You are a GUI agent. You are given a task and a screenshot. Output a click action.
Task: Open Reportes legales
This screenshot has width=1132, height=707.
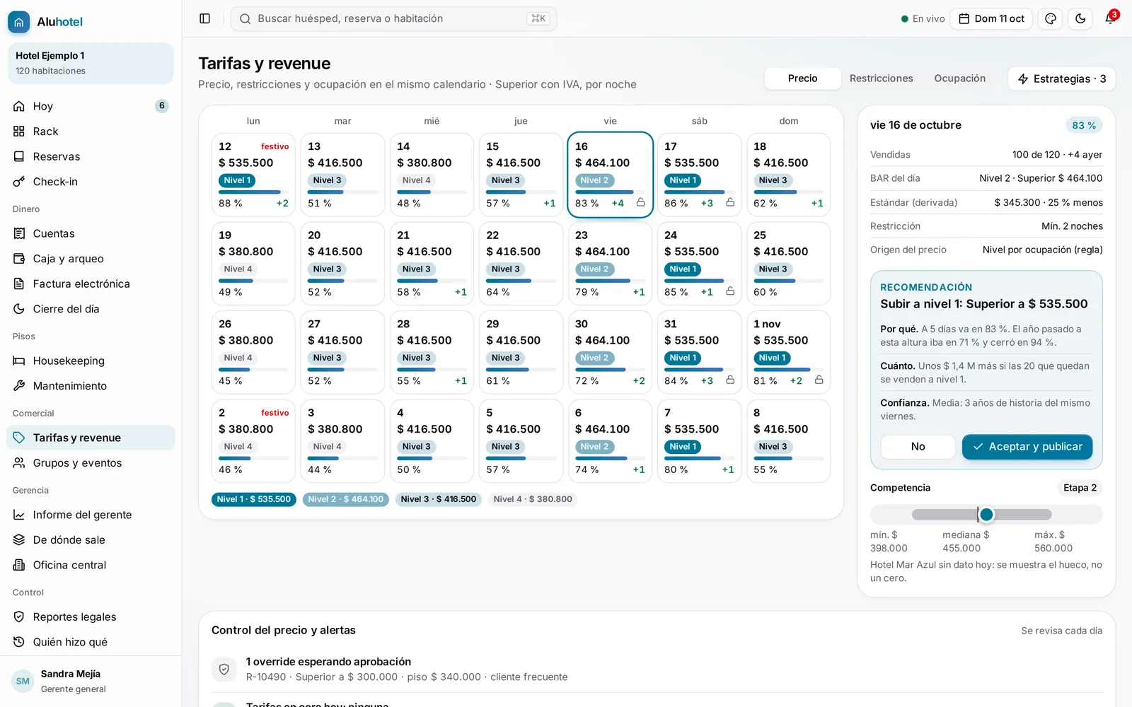point(91,617)
